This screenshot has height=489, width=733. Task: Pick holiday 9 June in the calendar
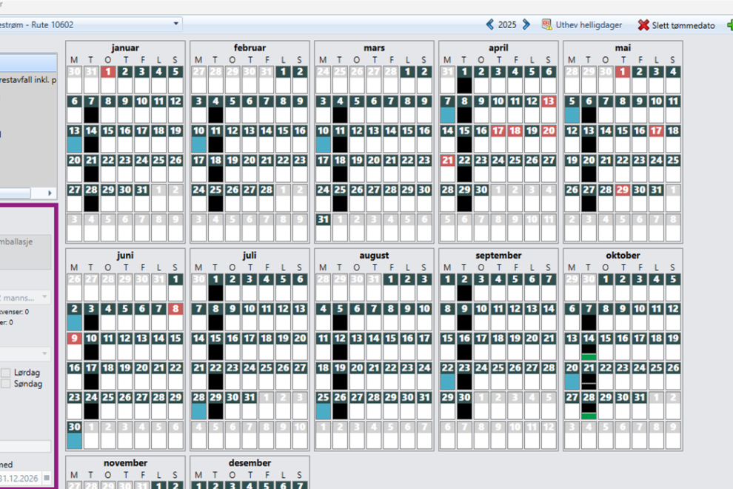pyautogui.click(x=74, y=345)
